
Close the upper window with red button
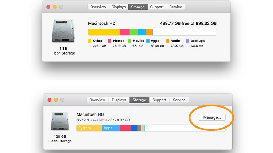pos(48,7)
